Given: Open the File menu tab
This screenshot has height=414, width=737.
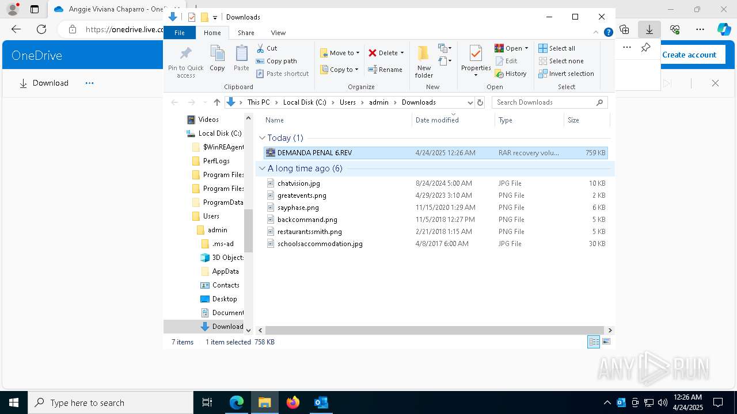Looking at the screenshot, I should tap(180, 33).
